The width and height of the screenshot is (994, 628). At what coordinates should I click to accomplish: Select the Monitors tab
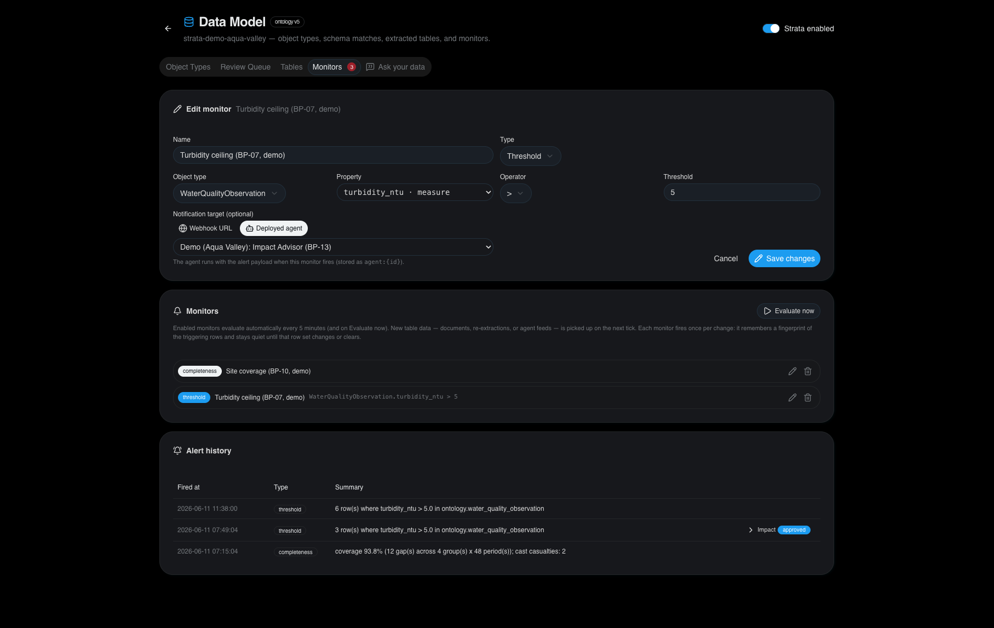coord(334,67)
